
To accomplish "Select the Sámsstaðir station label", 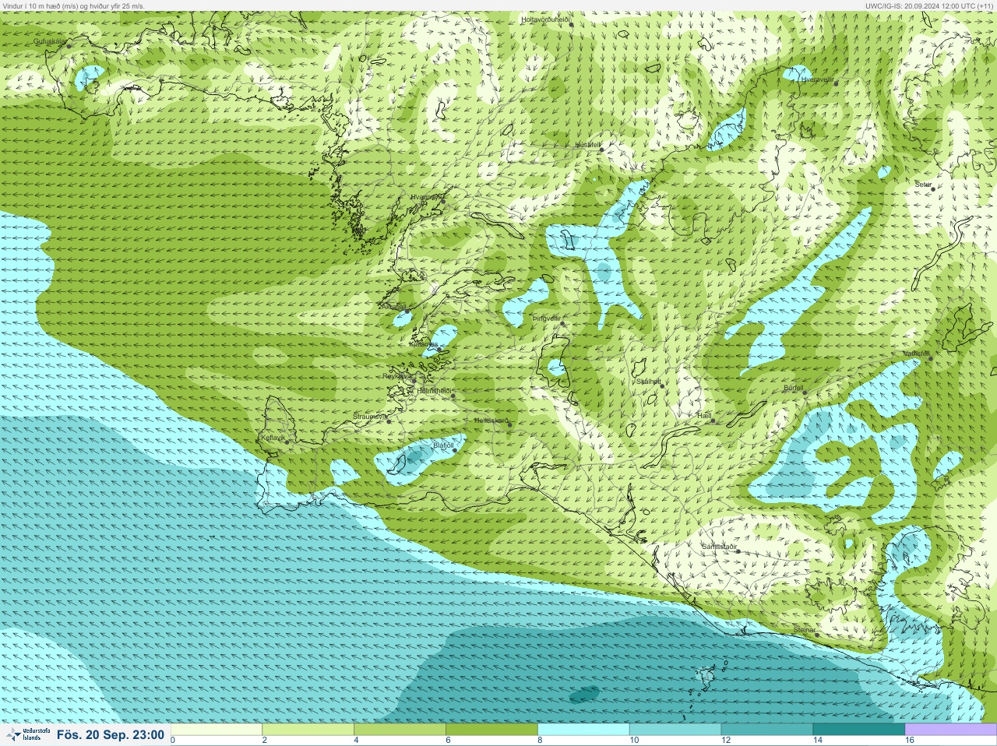I will click(x=719, y=547).
